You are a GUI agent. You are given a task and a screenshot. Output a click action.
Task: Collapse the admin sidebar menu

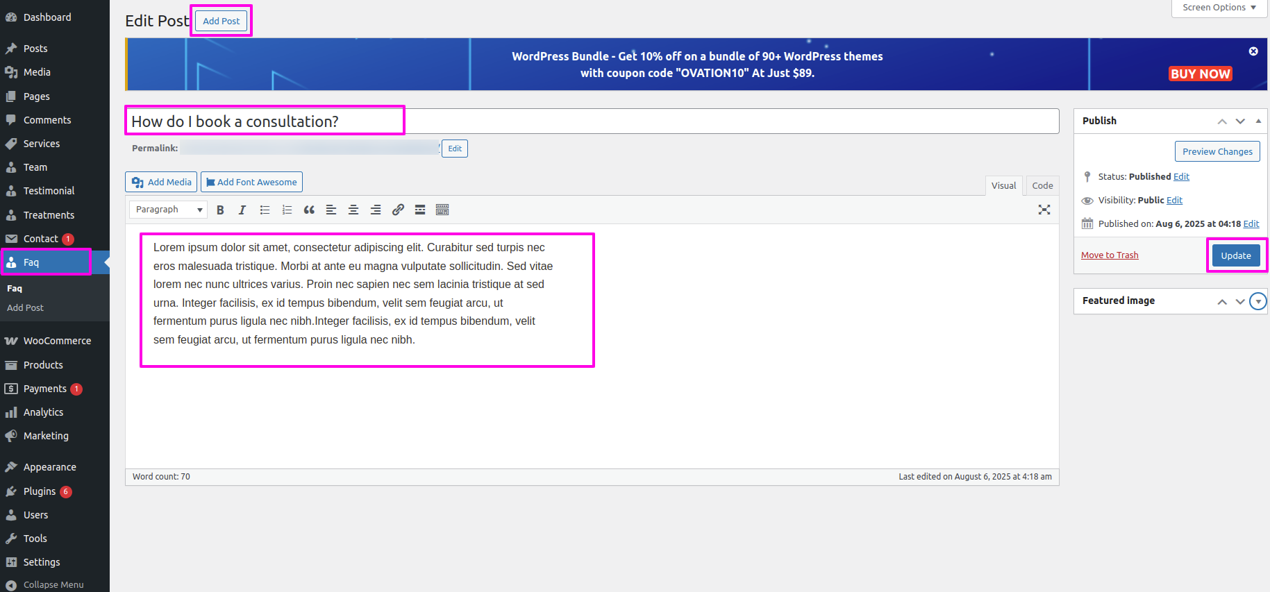(x=55, y=584)
